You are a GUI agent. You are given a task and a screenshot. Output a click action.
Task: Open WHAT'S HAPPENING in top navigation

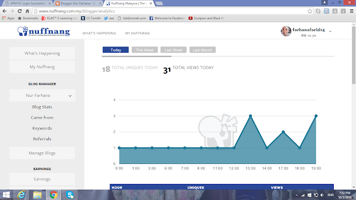[x=99, y=33]
